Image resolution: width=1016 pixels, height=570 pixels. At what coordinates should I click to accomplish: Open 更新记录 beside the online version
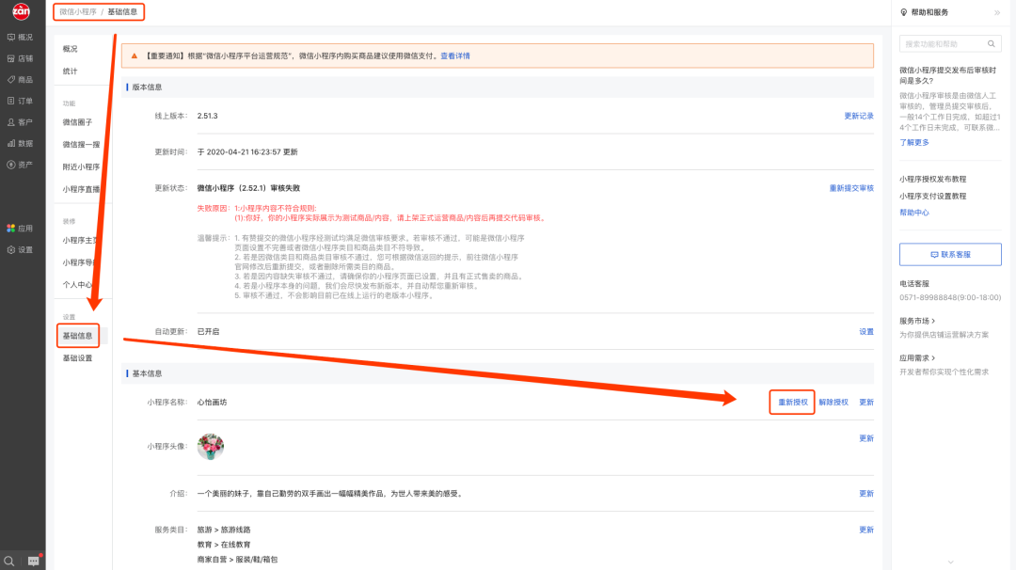[x=859, y=116]
